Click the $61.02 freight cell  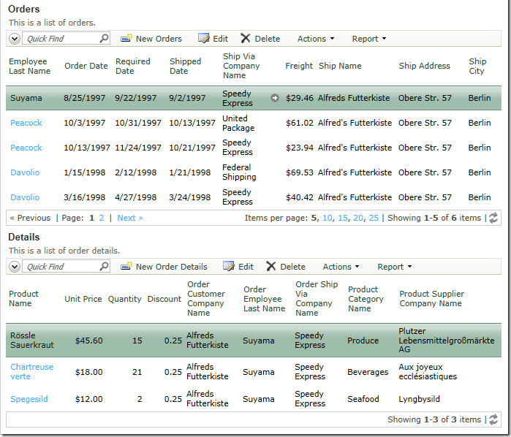tap(300, 123)
